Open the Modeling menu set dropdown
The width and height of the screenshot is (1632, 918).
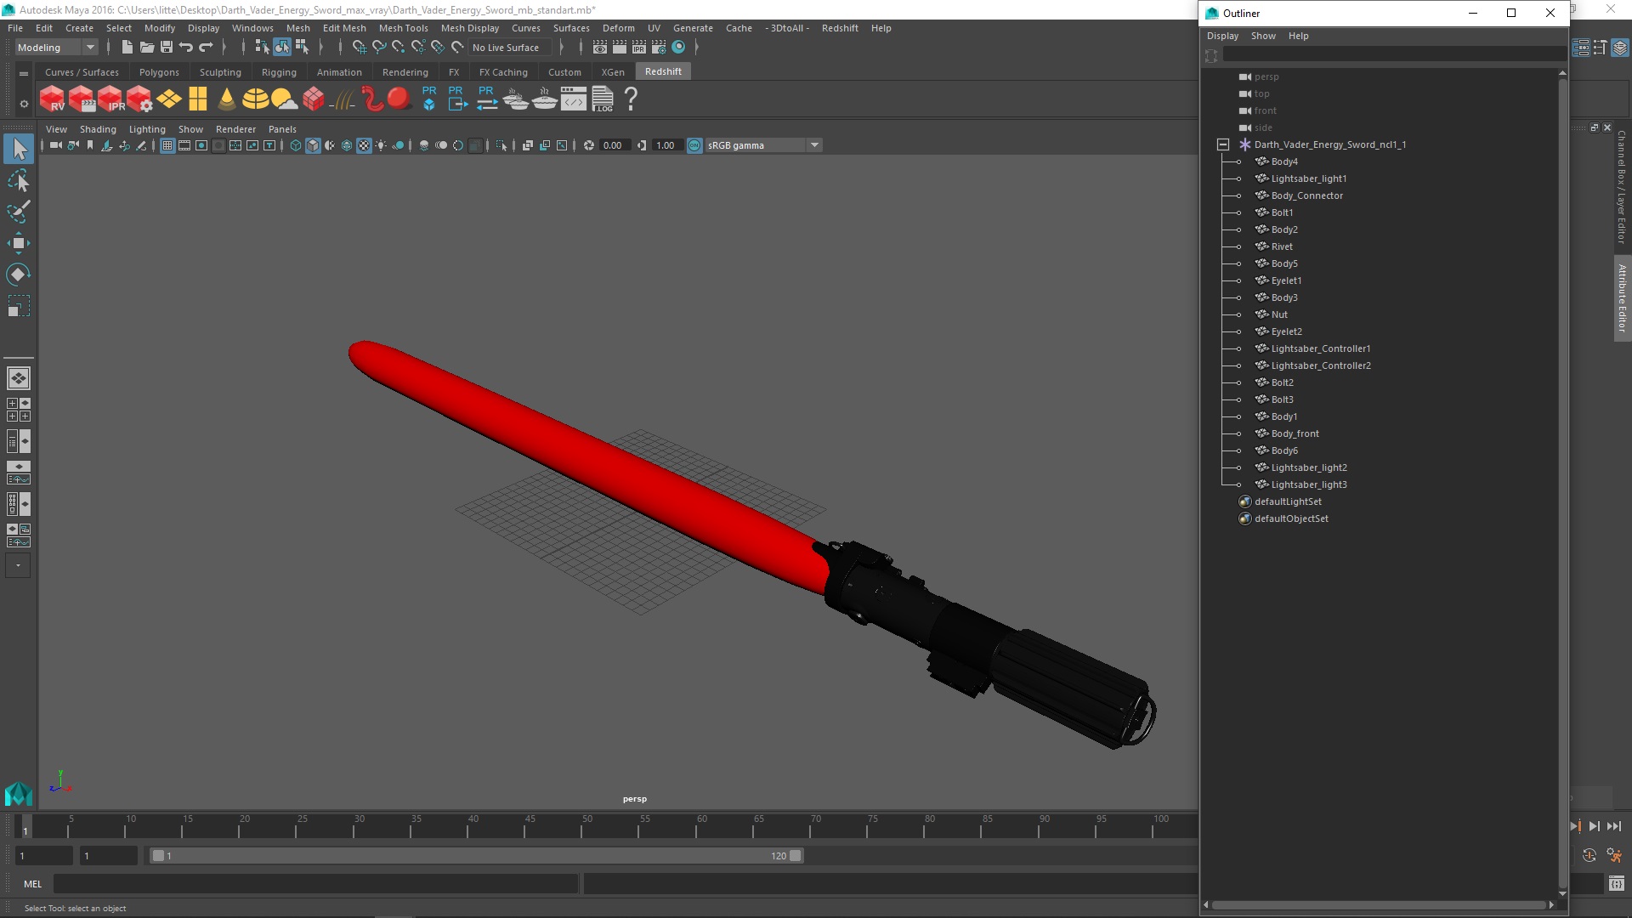click(56, 48)
